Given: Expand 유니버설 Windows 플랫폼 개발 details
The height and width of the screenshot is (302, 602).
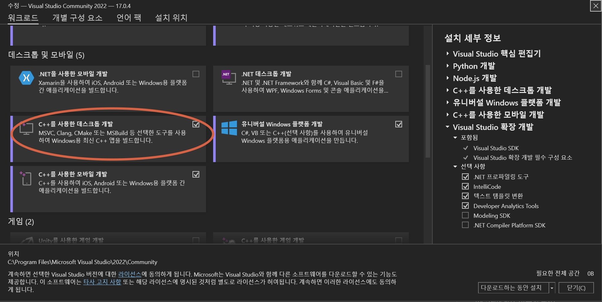Looking at the screenshot, I should [x=447, y=102].
